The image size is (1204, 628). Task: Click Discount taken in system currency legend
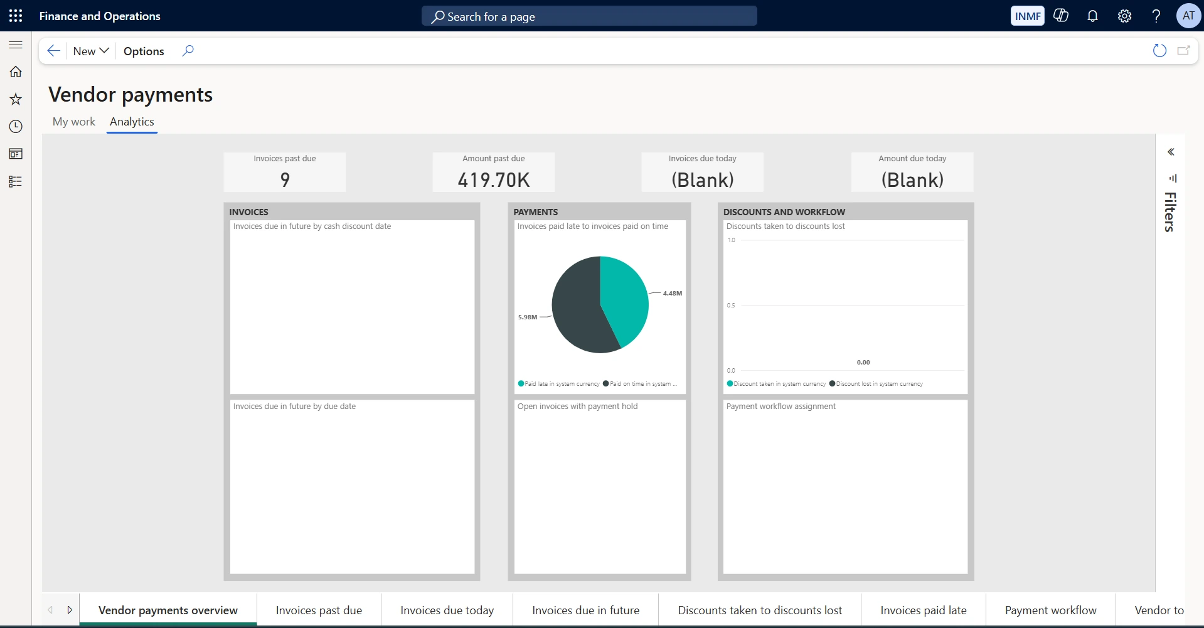point(776,383)
